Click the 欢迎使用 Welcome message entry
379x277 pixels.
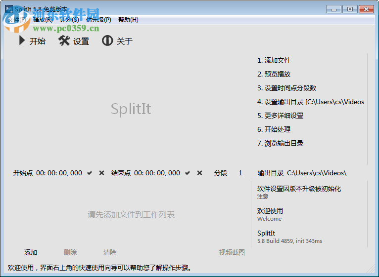[x=270, y=214]
